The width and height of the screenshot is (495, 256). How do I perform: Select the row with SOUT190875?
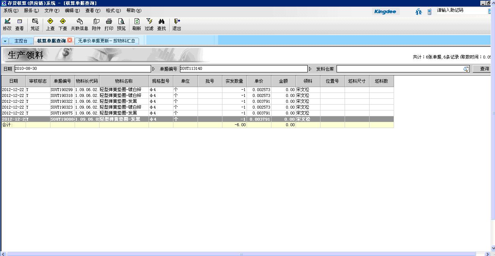pyautogui.click(x=198, y=113)
